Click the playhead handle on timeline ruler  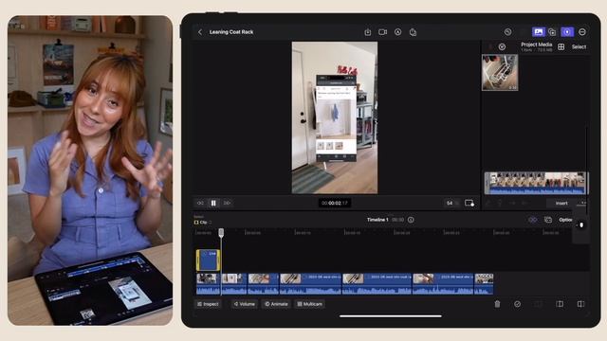221,232
